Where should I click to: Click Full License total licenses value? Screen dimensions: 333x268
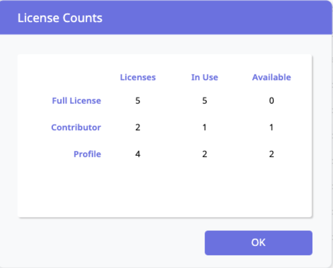tap(138, 101)
